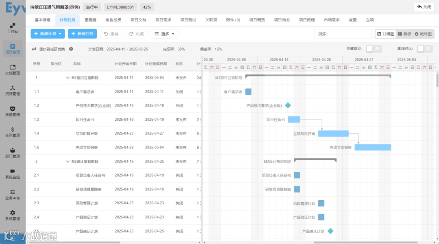Click the EYWE0808501 project code tag

tap(120, 7)
